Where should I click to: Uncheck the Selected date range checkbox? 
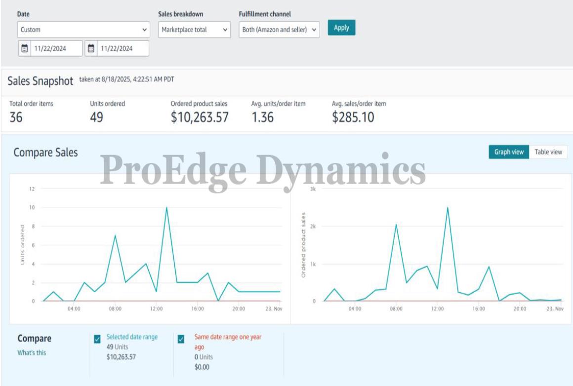tap(97, 339)
